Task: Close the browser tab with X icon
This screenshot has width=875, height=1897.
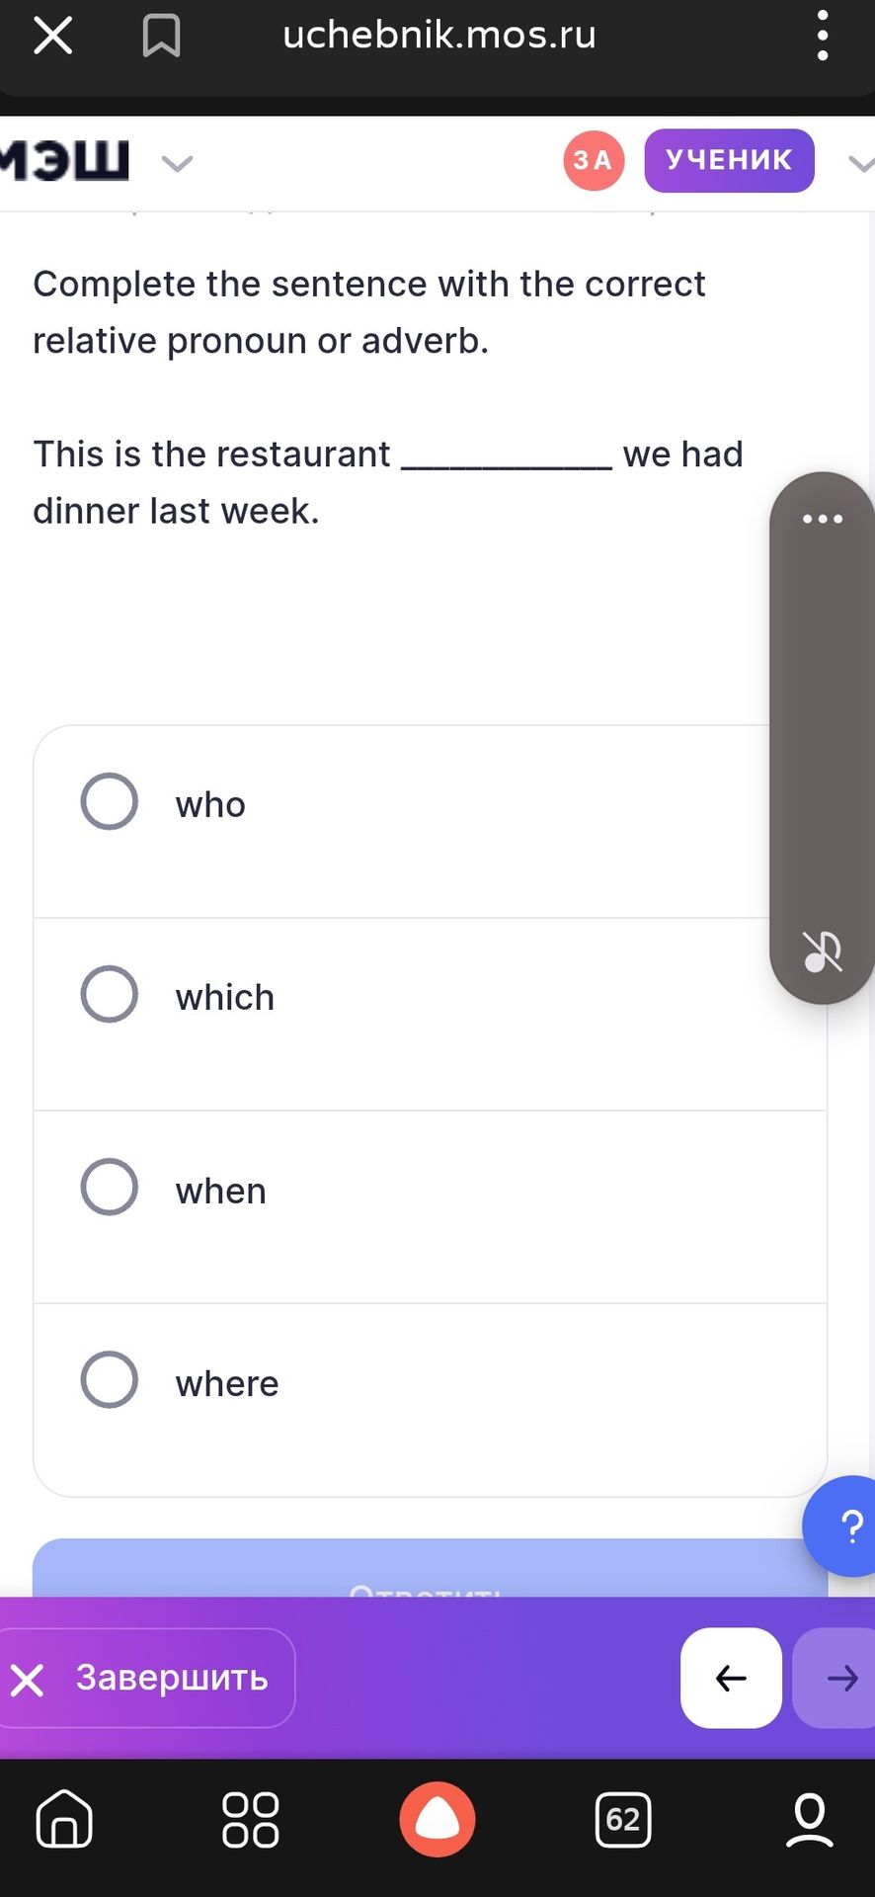Action: tap(52, 37)
